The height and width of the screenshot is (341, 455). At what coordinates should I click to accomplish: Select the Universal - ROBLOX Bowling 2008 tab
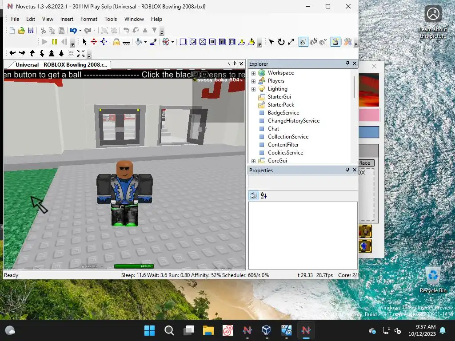(x=61, y=65)
